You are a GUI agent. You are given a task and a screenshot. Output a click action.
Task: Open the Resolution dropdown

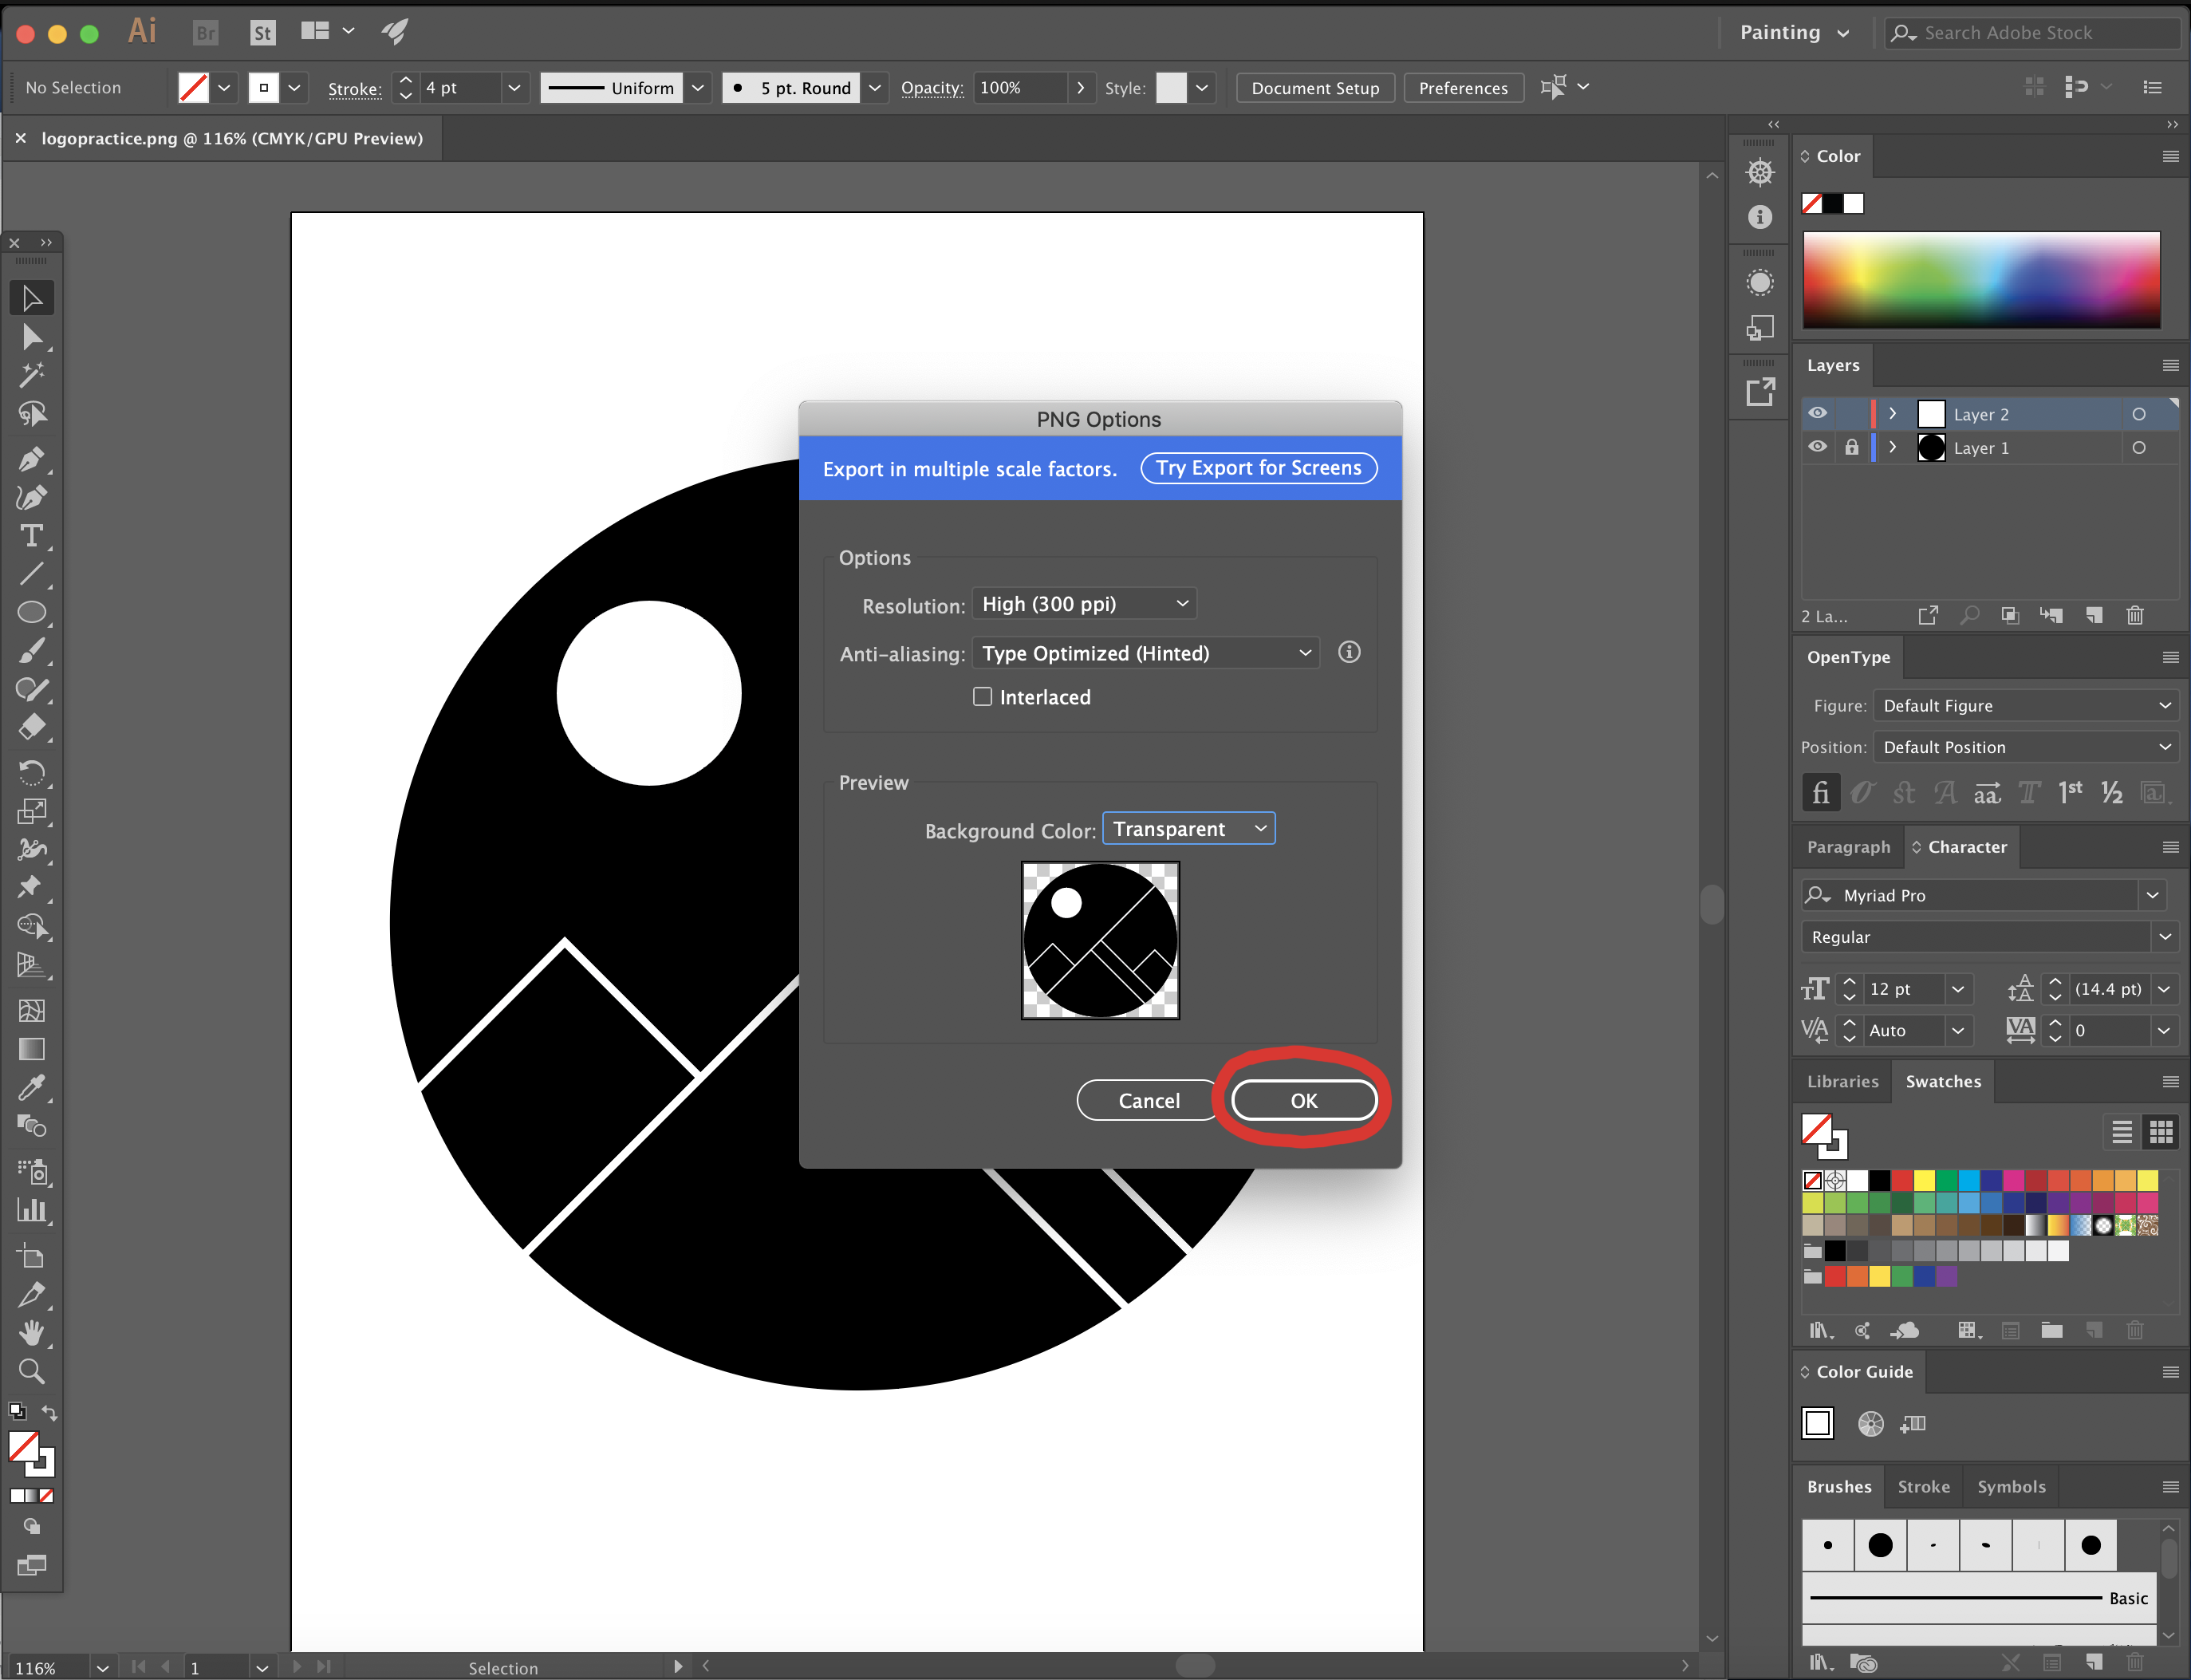[1084, 603]
